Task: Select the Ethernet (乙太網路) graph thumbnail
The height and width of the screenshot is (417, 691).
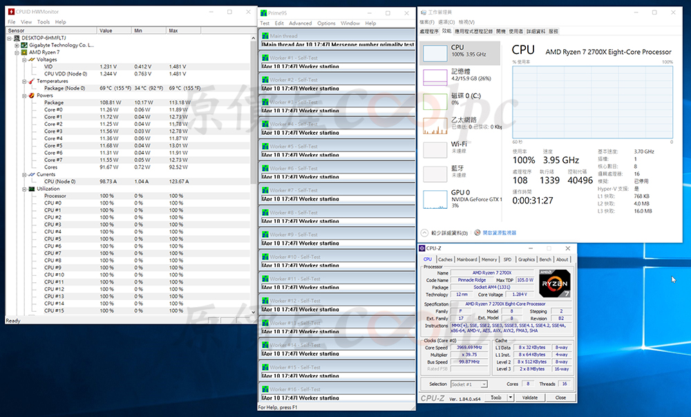Action: click(x=435, y=126)
